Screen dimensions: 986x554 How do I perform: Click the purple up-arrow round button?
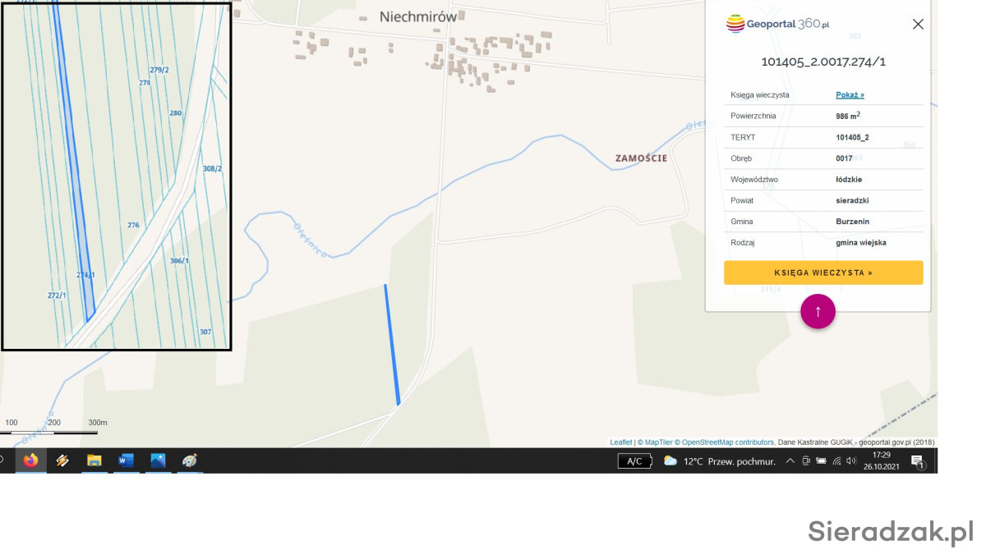click(818, 312)
